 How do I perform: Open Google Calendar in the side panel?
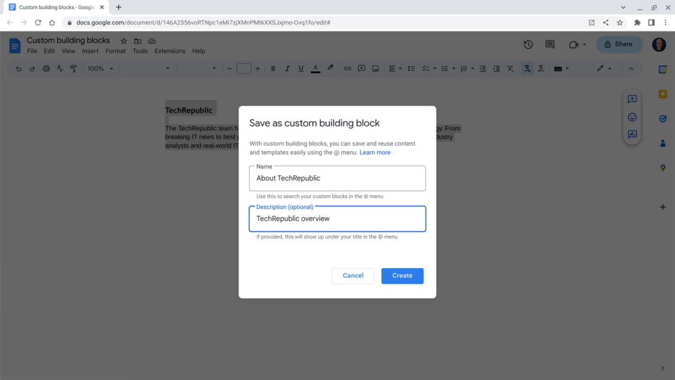(x=662, y=69)
